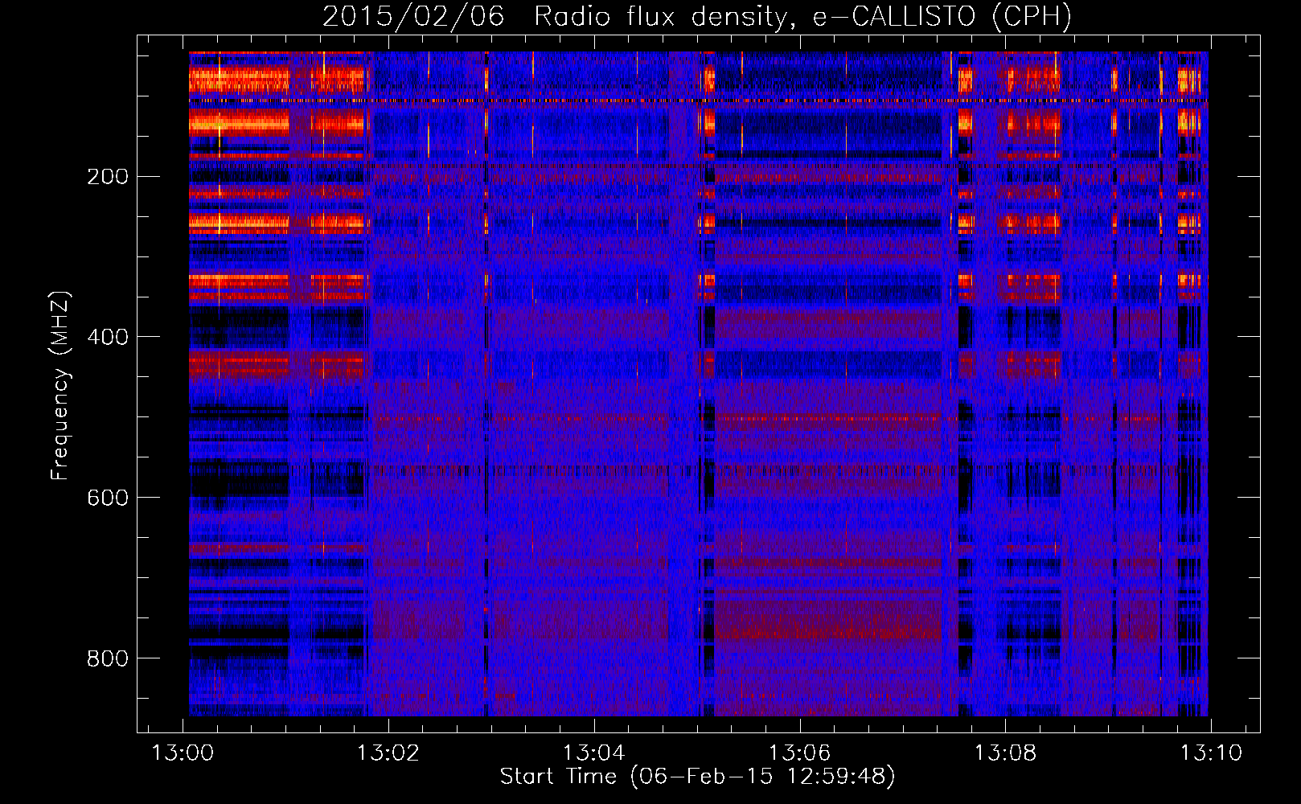Click the 13:04 time tick label

pos(593,753)
